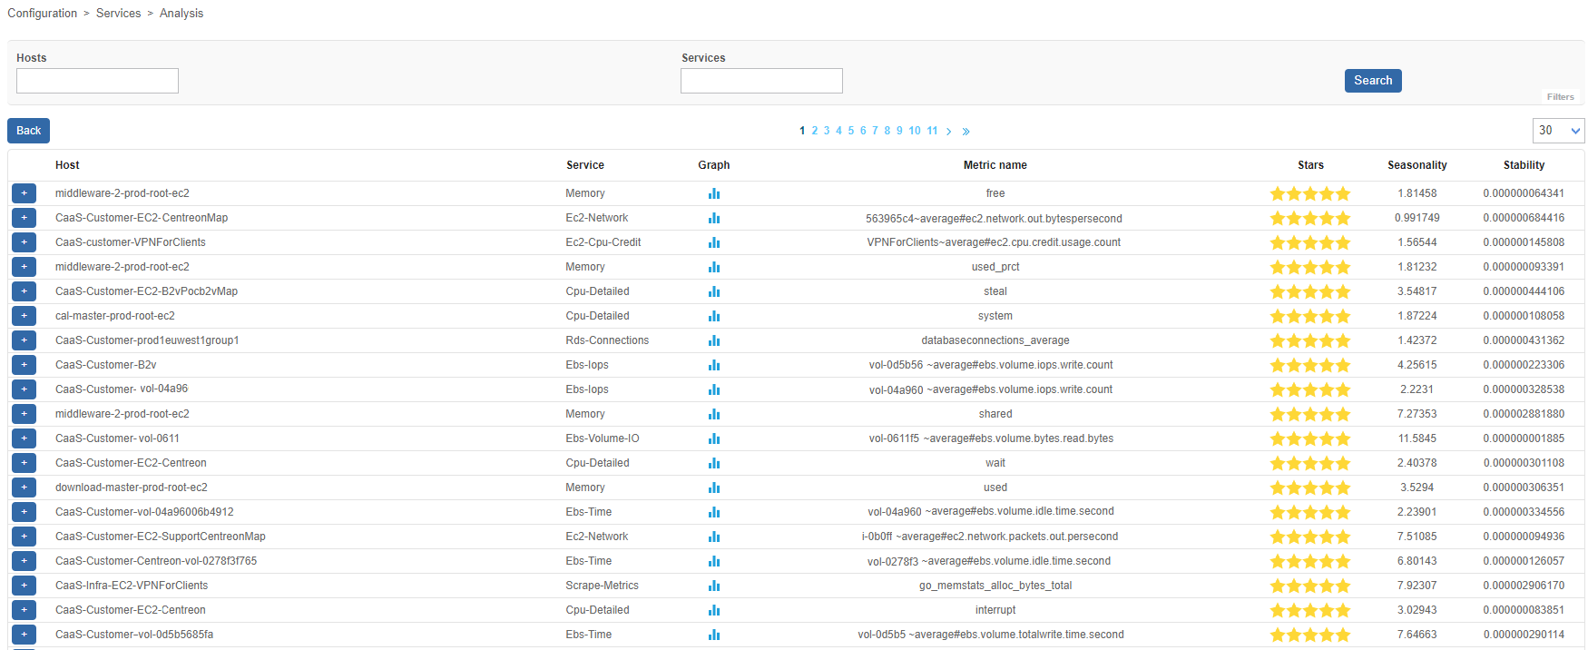
Task: Show graph for CaaS-Customer-B2v Ebs-Iops row
Action: pos(714,365)
